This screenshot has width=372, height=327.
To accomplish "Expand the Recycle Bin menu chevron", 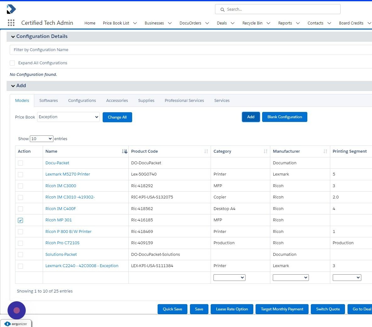I will pyautogui.click(x=268, y=23).
